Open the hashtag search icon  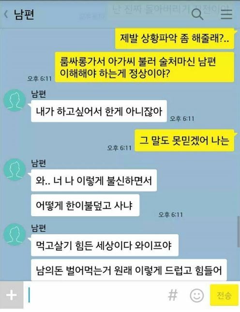173,295
